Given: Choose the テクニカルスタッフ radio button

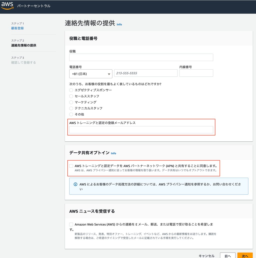Looking at the screenshot, I should [71, 108].
